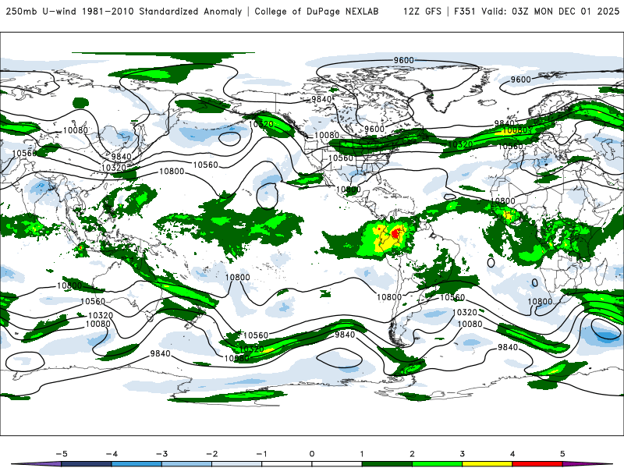Click the '5' colorbar label
The image size is (624, 468).
(x=562, y=454)
